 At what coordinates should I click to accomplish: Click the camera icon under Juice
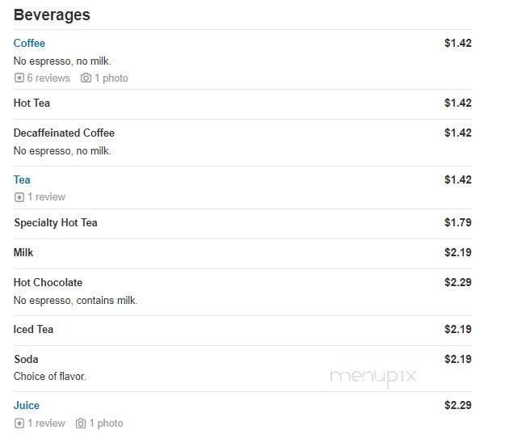click(x=81, y=423)
